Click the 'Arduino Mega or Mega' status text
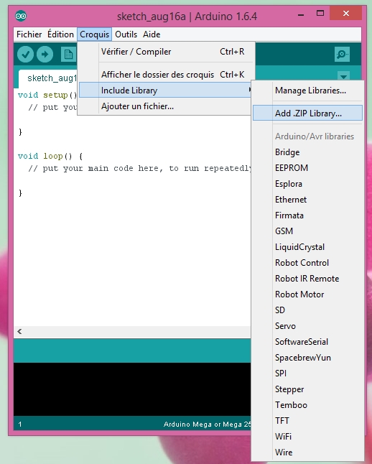Viewport: 372px width, 464px height. pos(207,424)
